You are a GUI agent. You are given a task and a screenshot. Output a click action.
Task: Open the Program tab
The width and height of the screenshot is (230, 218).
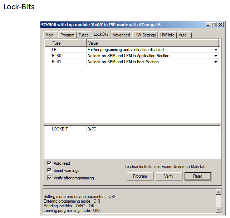[67, 35]
